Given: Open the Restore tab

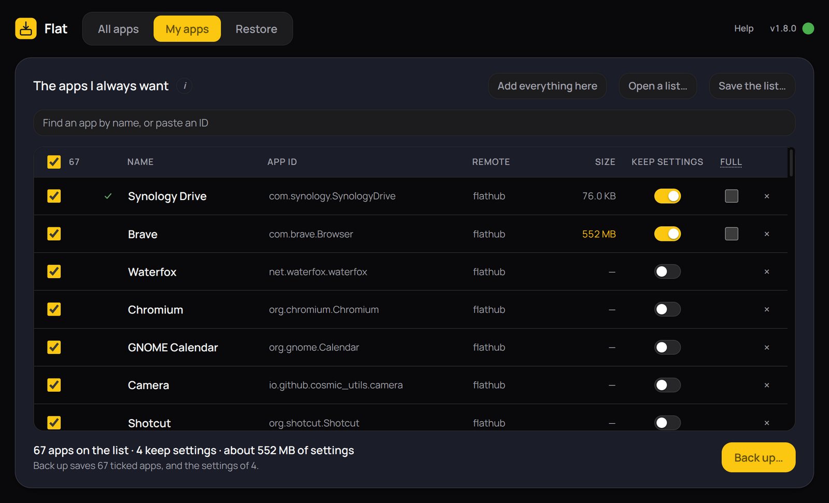Looking at the screenshot, I should click(256, 28).
